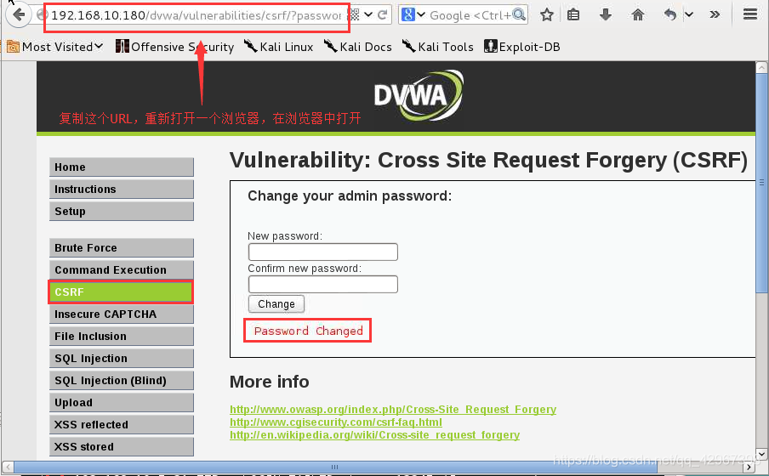Open the Instructions menu item

pos(121,190)
